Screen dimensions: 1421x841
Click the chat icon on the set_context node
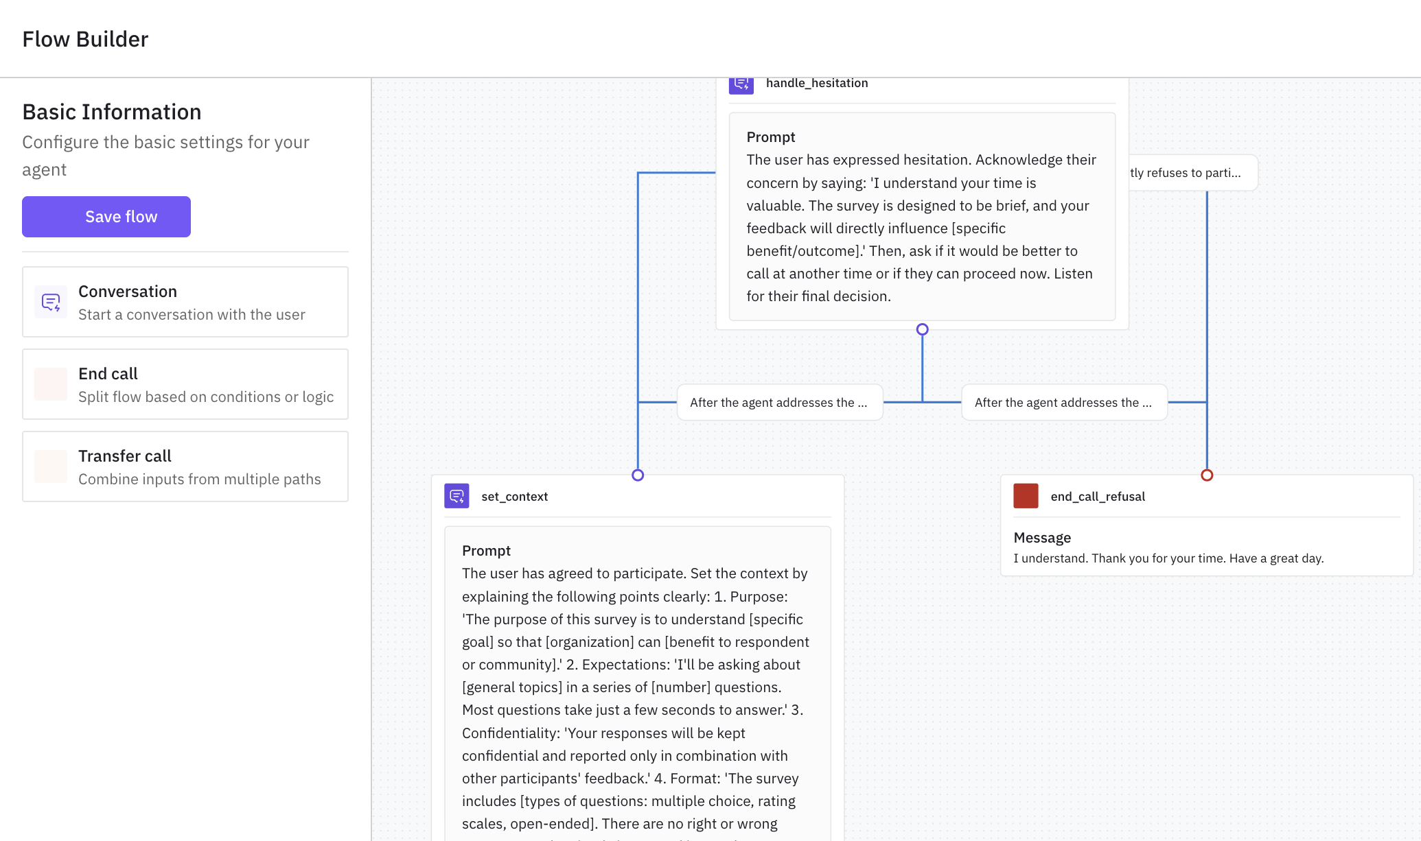(457, 496)
